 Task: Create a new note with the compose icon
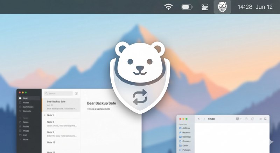tap(76, 93)
